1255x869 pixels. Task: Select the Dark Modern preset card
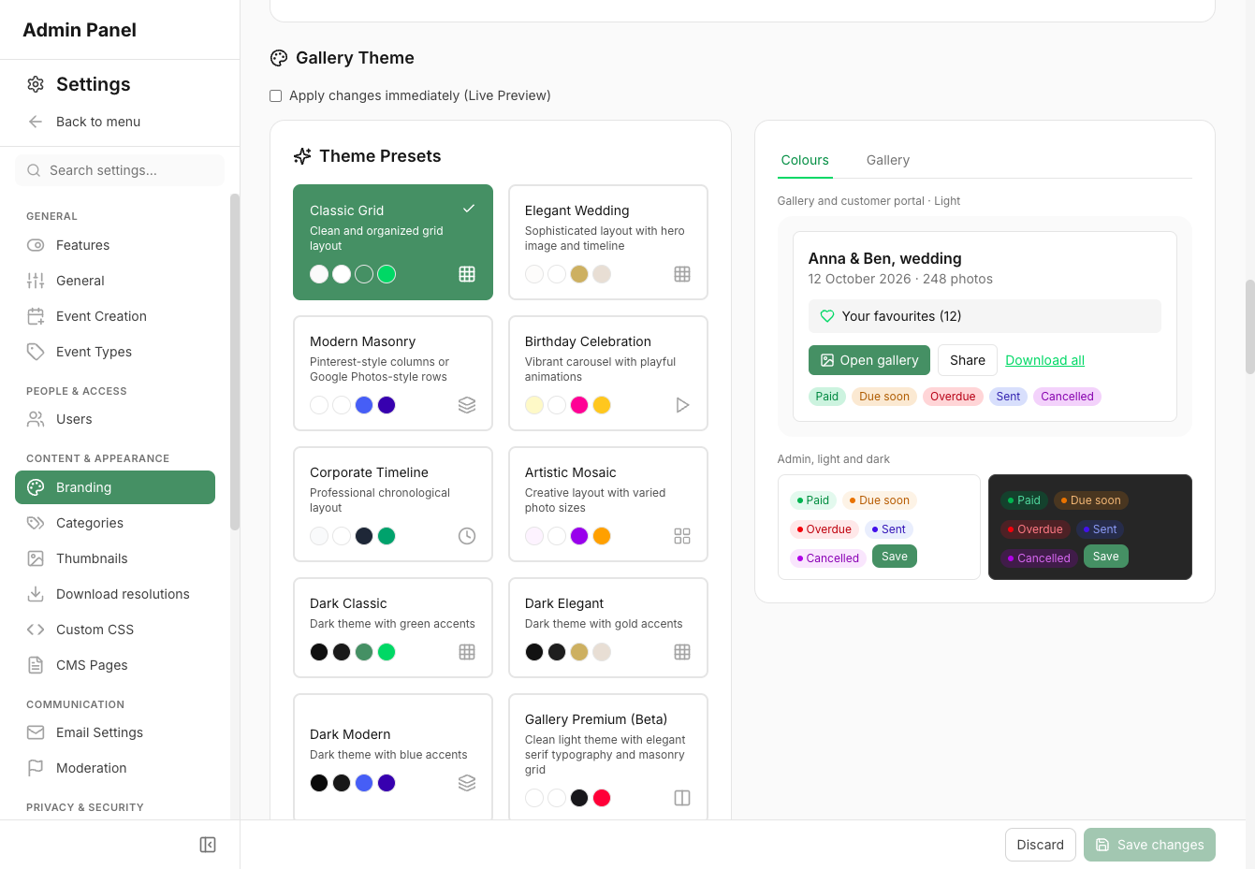393,757
